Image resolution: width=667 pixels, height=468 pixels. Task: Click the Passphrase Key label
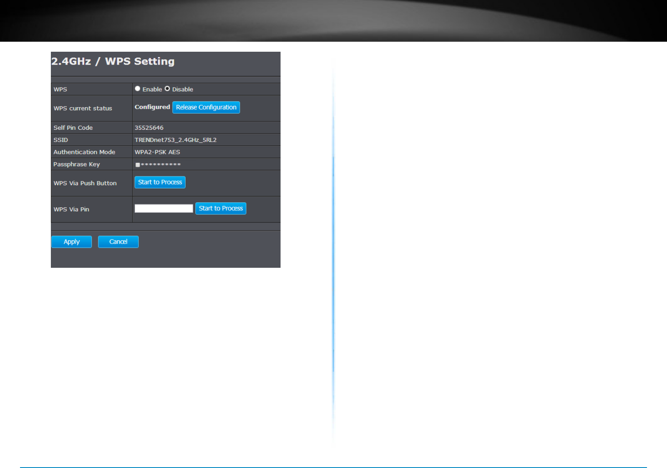(x=77, y=164)
